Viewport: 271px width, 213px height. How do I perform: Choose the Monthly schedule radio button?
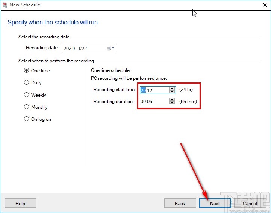coord(26,107)
